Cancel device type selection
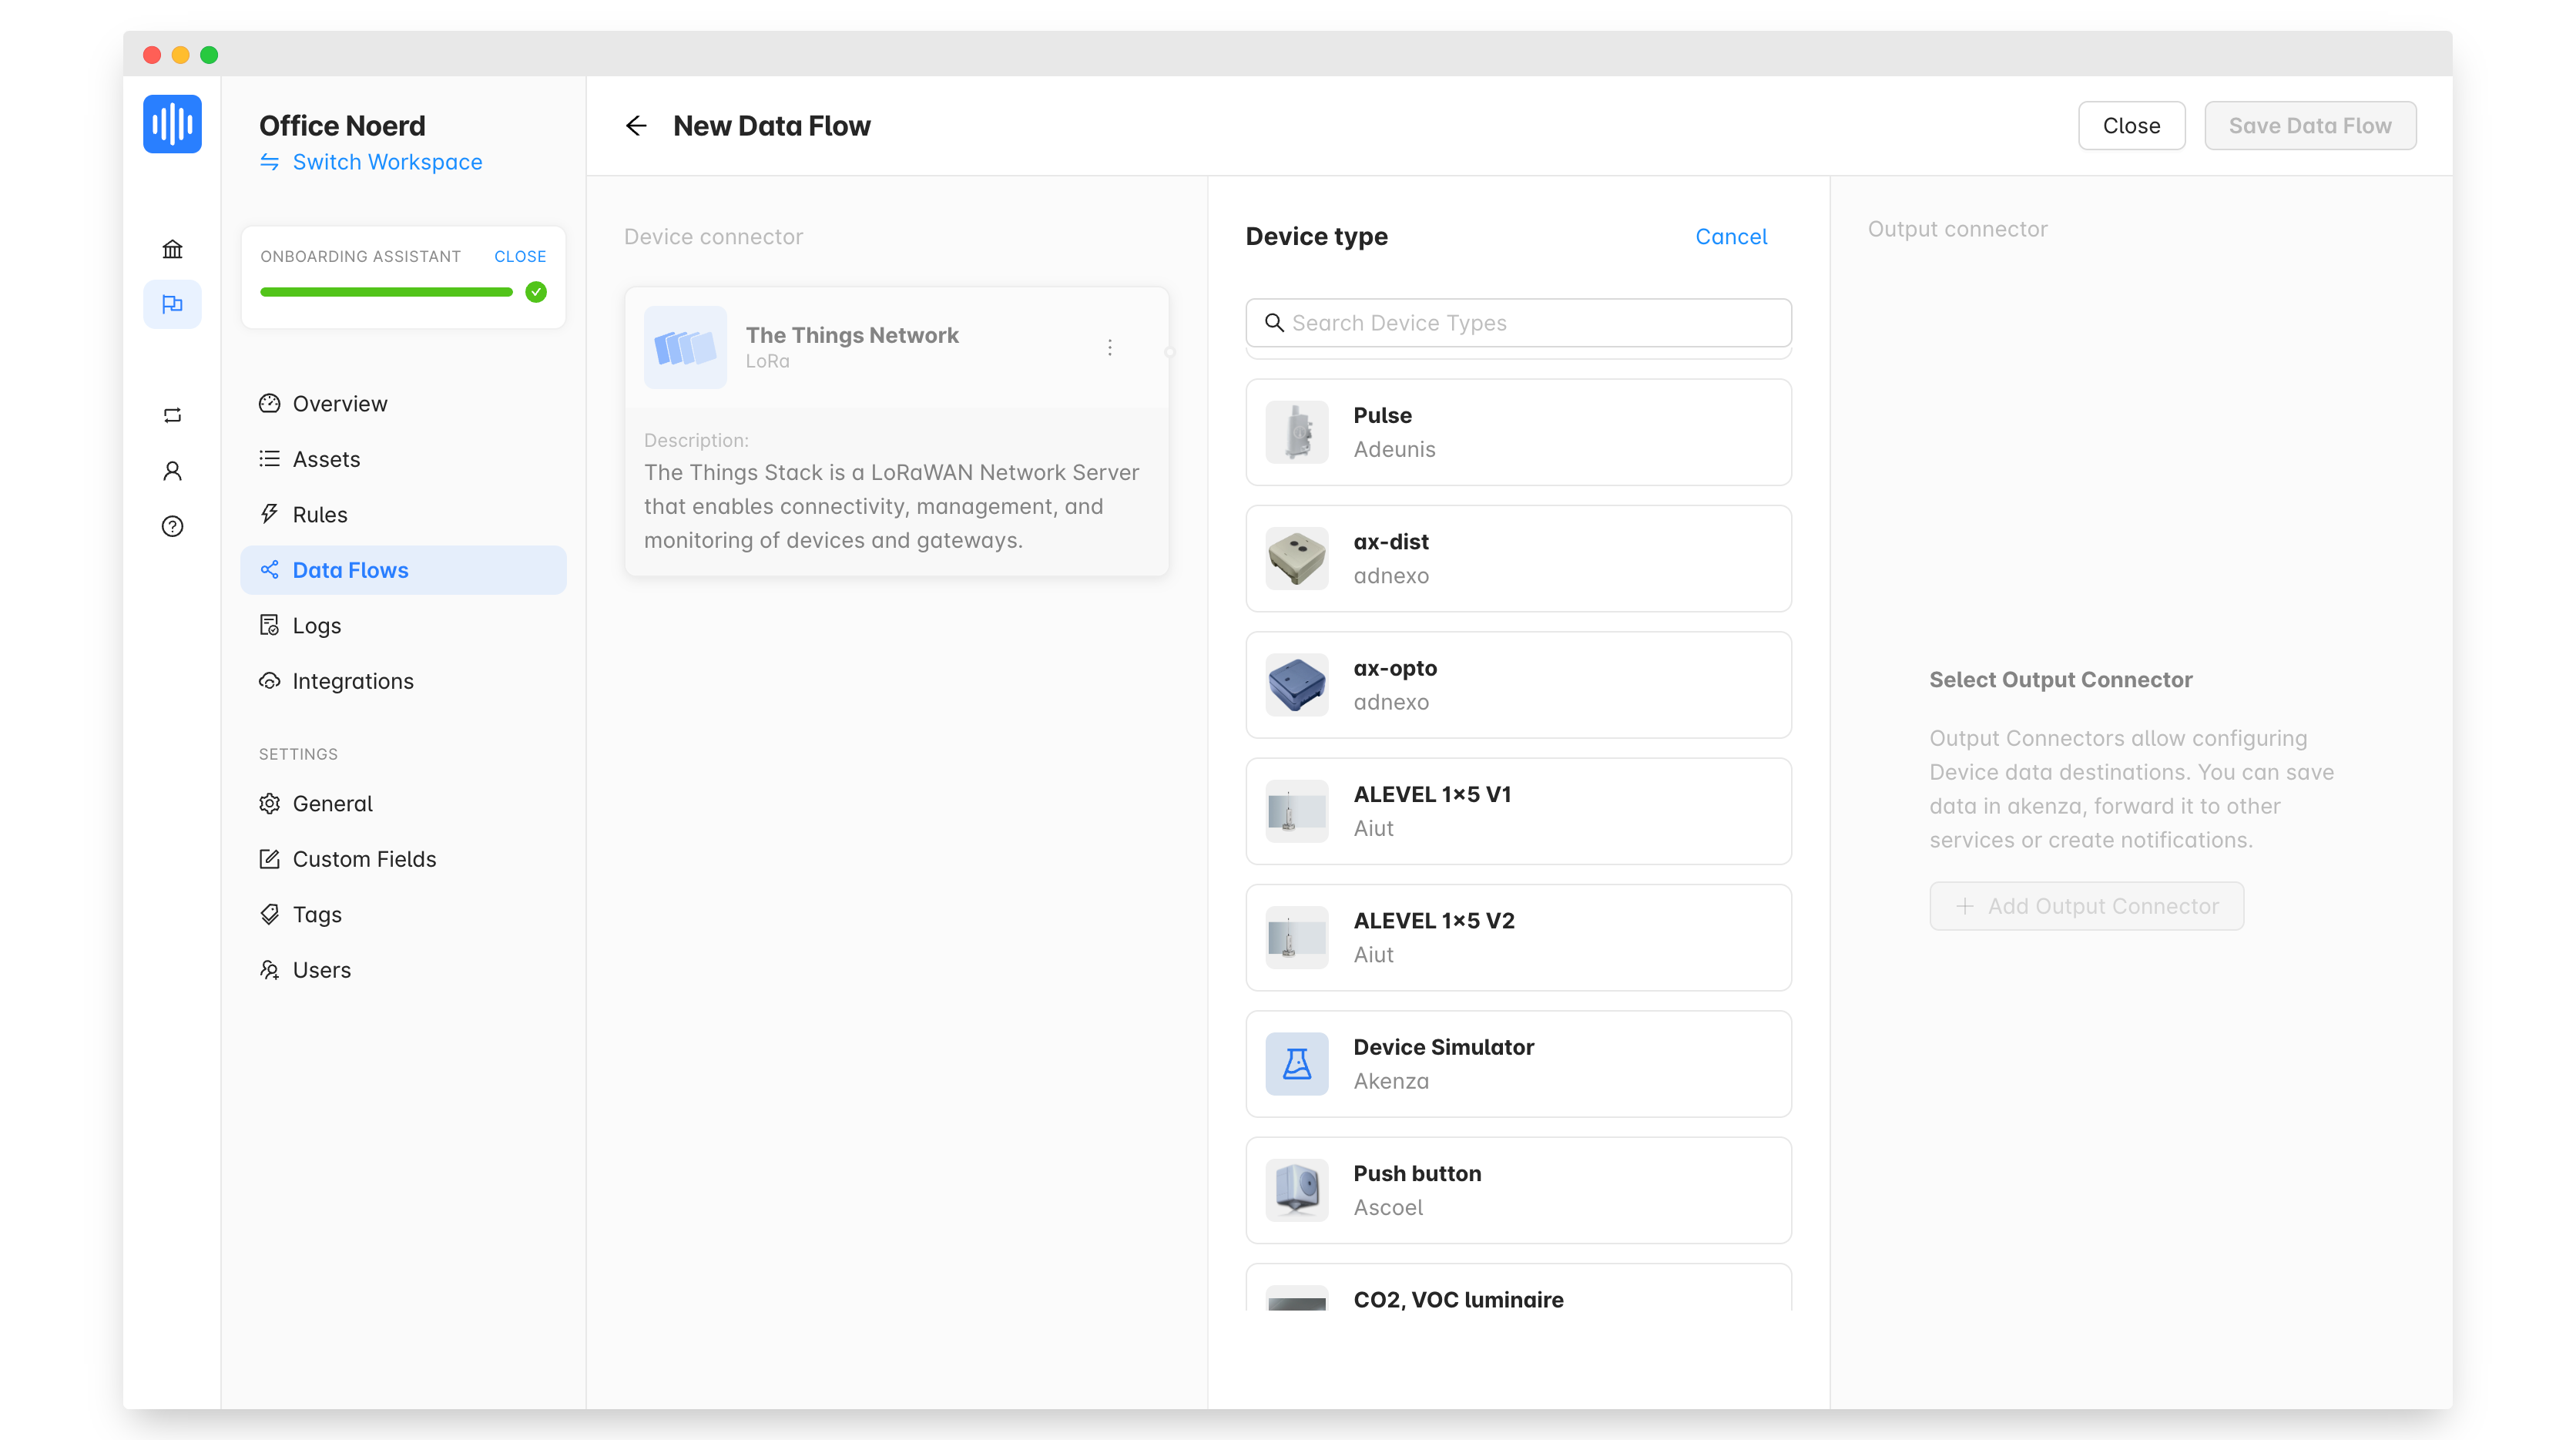Viewport: 2576px width, 1440px height. 1731,236
